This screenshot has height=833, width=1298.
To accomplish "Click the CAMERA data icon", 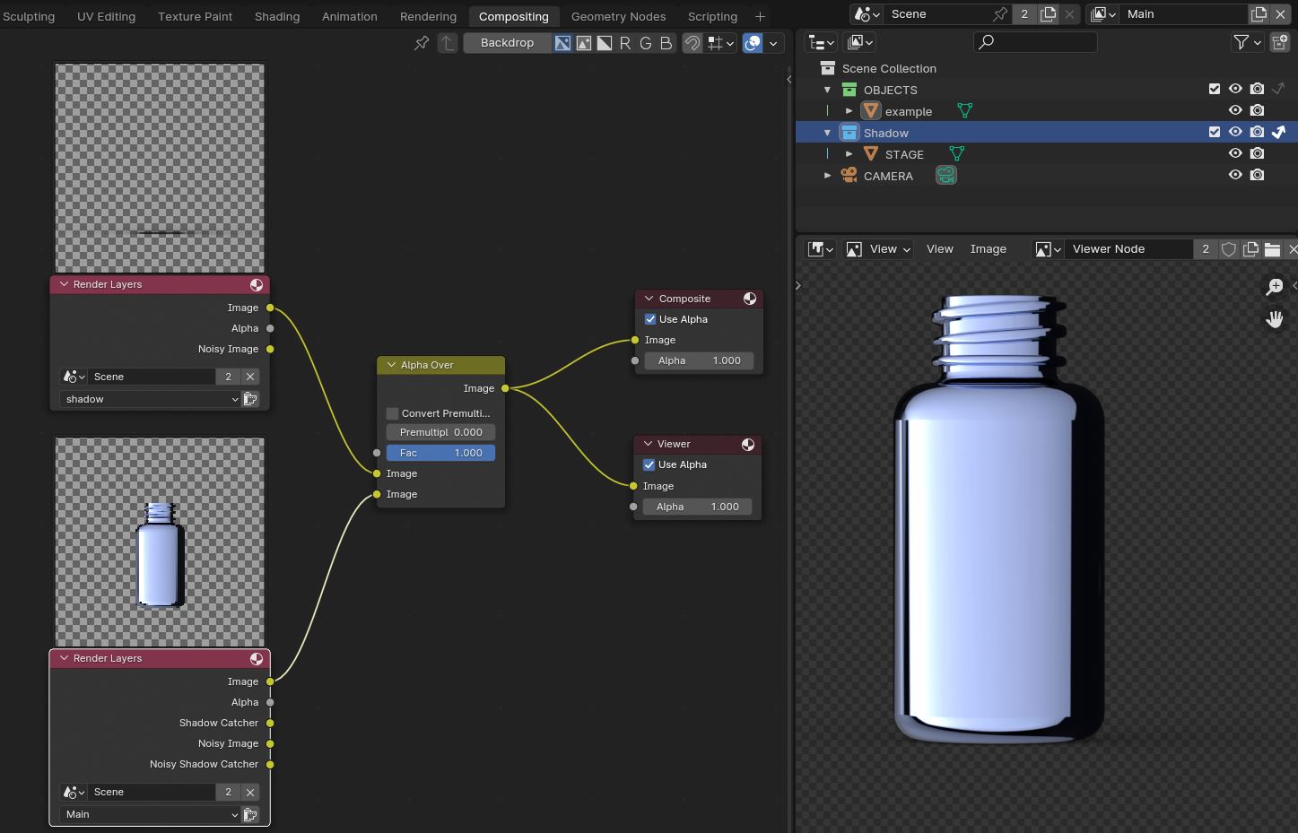I will [946, 175].
